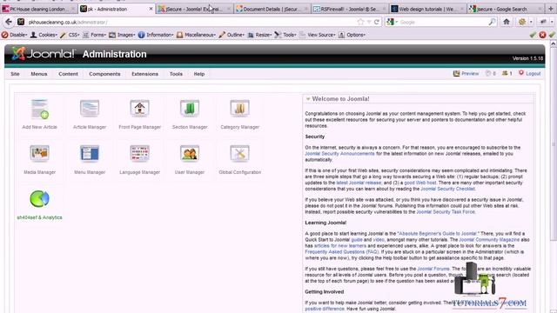The width and height of the screenshot is (557, 313).
Task: Click the browser back arrow button
Action: 9,22
